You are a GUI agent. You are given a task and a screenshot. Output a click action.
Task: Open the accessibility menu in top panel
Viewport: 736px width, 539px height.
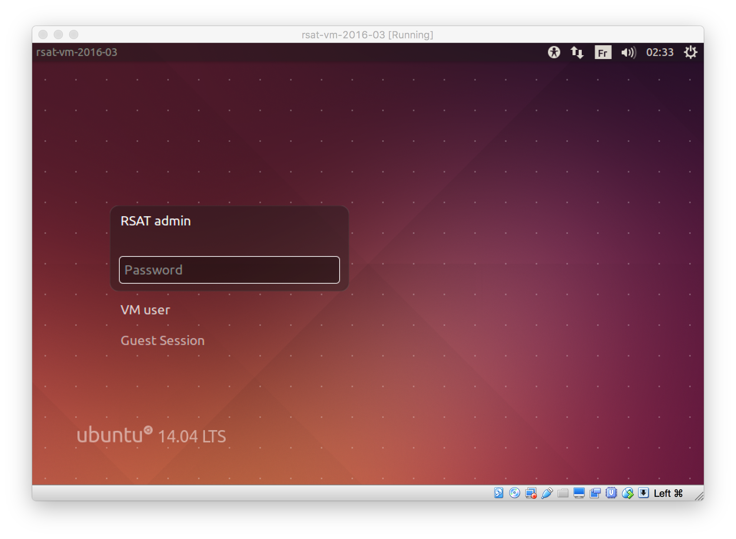pyautogui.click(x=554, y=52)
